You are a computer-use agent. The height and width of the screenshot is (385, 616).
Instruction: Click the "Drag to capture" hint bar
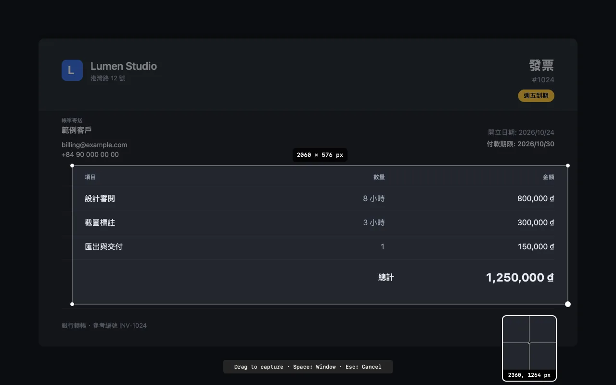(x=308, y=367)
